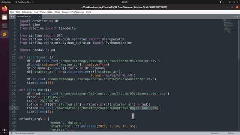The width and height of the screenshot is (240, 135).
Task: Open the Find menu
Action: coord(36,12)
